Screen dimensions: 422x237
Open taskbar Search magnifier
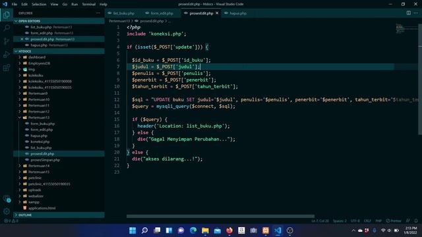pyautogui.click(x=144, y=230)
